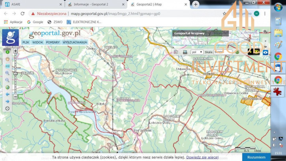Image resolution: width=286 pixels, height=161 pixels.
Task: Click the Skala scale input field
Action: [x=223, y=52]
